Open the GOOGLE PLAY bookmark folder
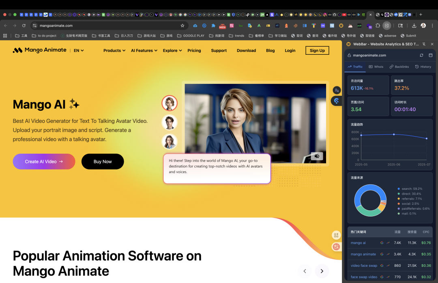The height and width of the screenshot is (283, 438). coord(191,36)
